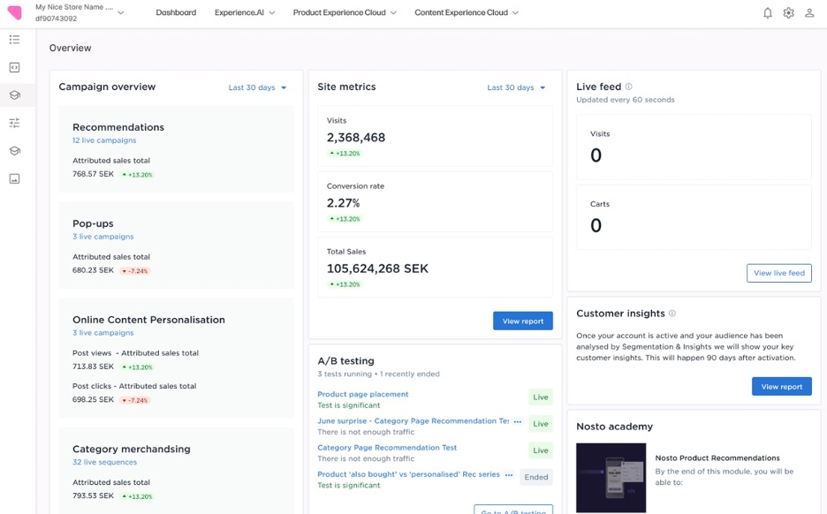Screen dimensions: 827x514
Task: Open the Dashboard menu item
Action: 176,12
